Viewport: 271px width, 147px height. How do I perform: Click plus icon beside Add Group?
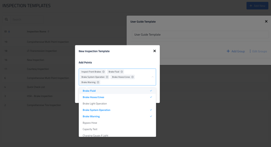228,51
